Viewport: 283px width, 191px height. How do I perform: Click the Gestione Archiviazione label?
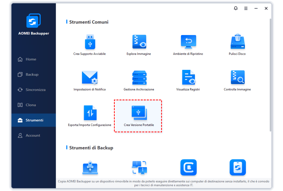click(139, 90)
